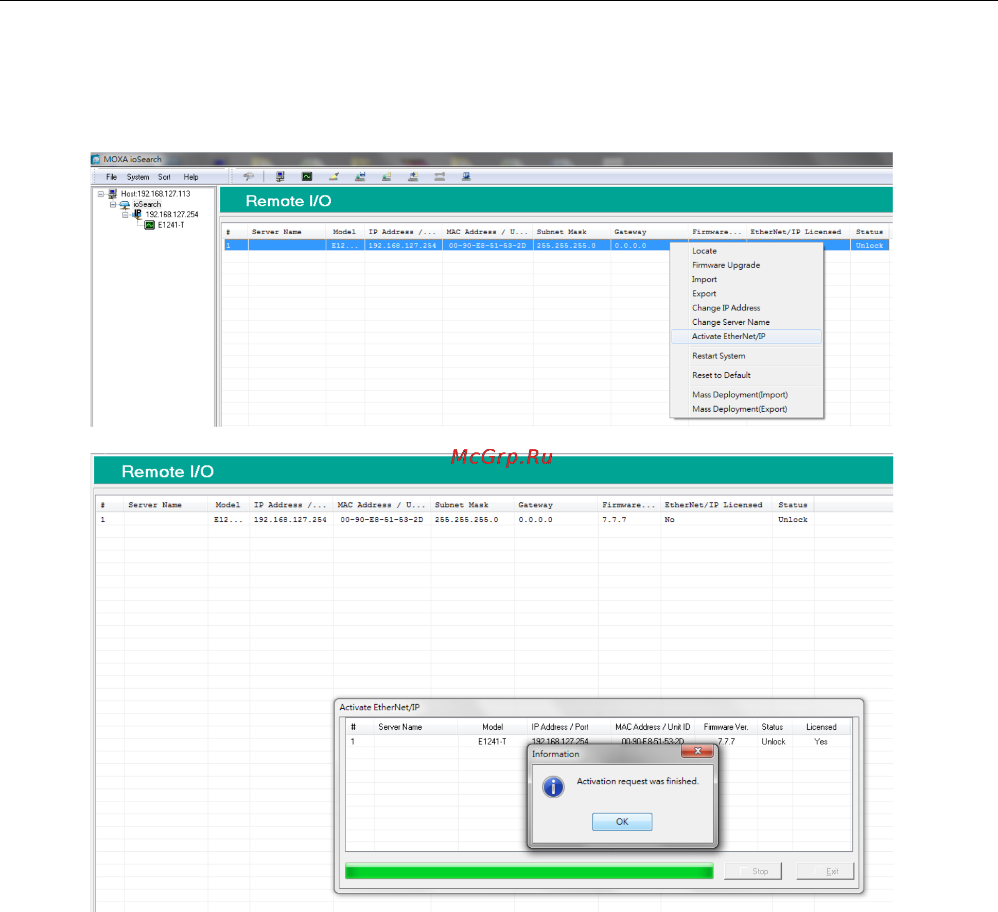This screenshot has height=912, width=998.
Task: Click the green activation progress bar
Action: (529, 871)
